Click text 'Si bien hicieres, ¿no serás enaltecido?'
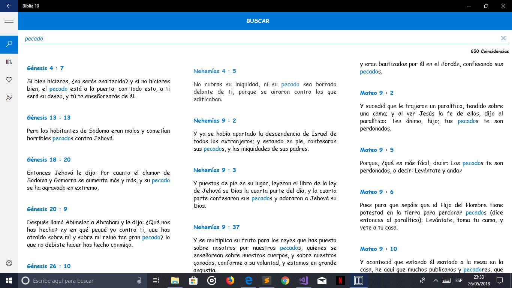This screenshot has width=512, height=288. pos(78,81)
